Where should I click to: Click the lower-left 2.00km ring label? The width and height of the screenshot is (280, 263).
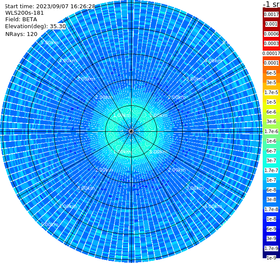(104, 170)
